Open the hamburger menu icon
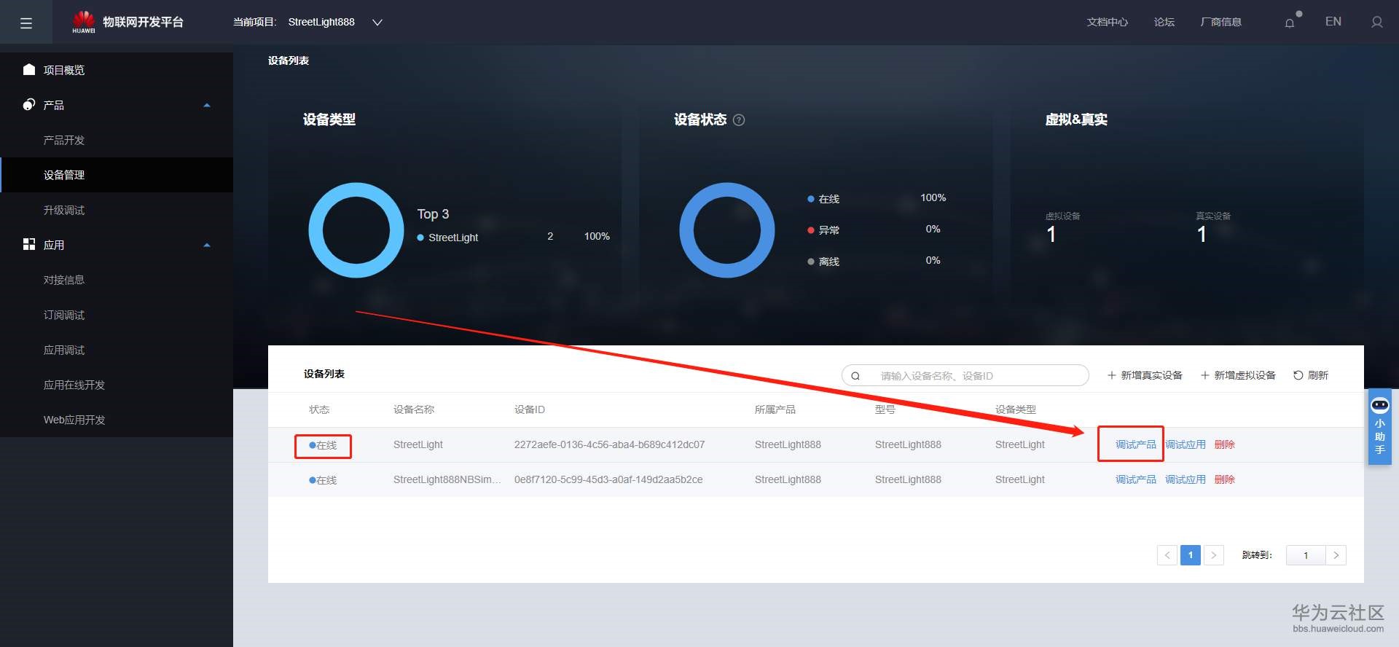The height and width of the screenshot is (647, 1399). pos(26,23)
